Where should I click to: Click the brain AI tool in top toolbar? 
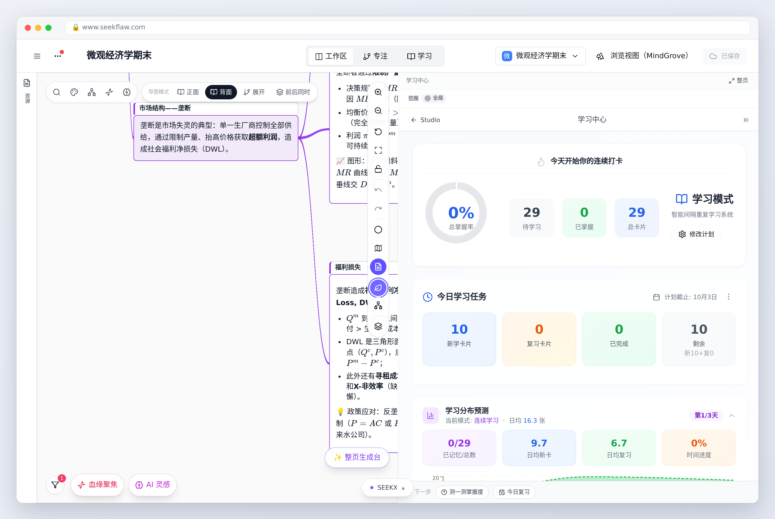tap(127, 92)
